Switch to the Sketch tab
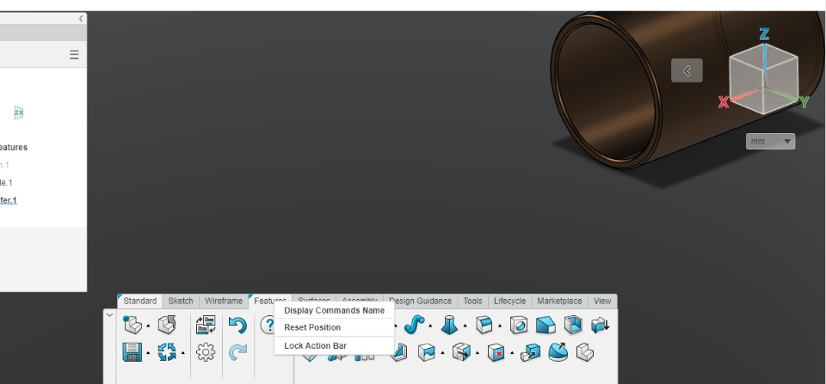The width and height of the screenshot is (826, 384). [x=181, y=301]
